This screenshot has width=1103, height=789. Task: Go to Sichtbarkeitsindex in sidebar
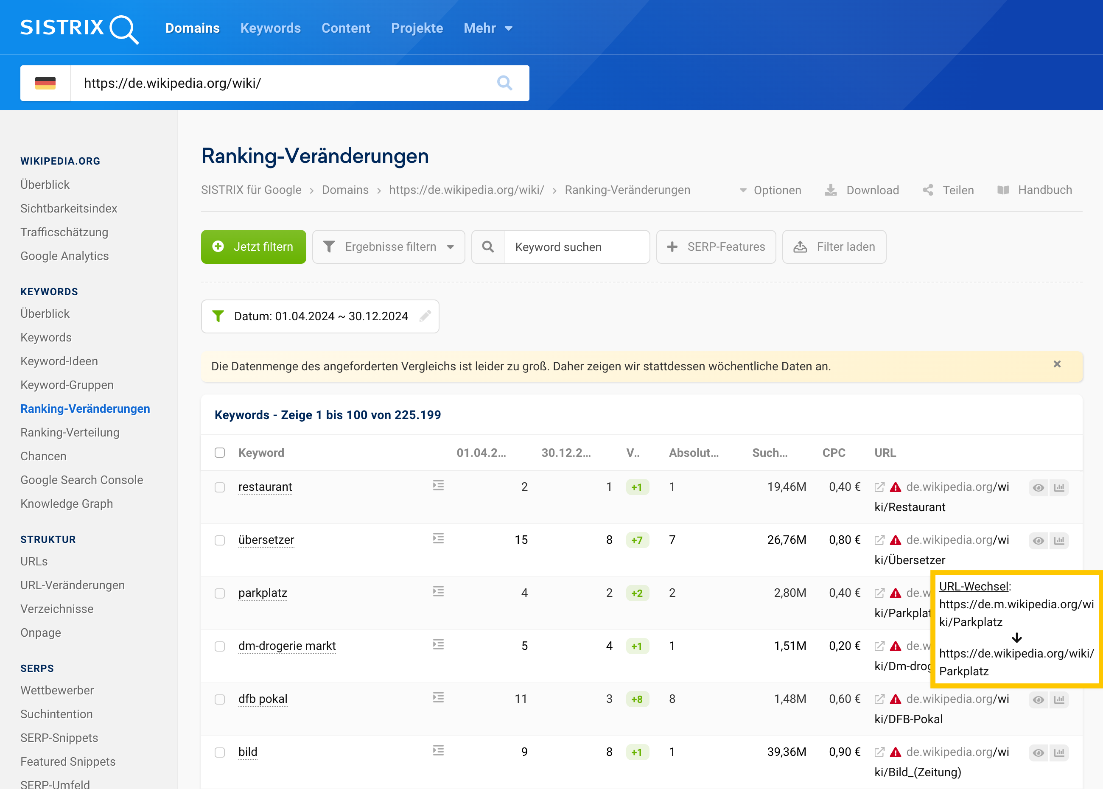coord(68,208)
